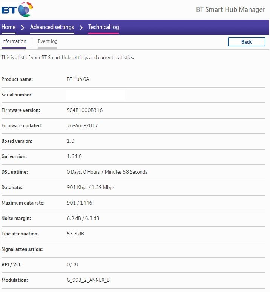Open Advanced settings breadcrumb
Image resolution: width=270 pixels, height=292 pixels.
click(52, 27)
